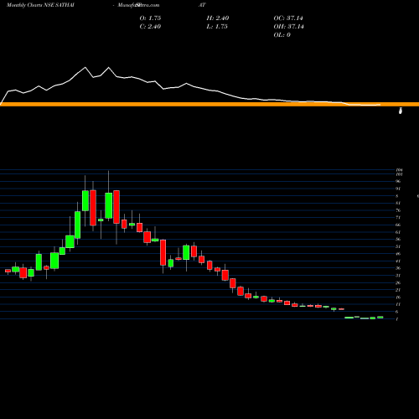Click the 'OL: 0' reading
This screenshot has width=419, height=419.
[x=282, y=35]
